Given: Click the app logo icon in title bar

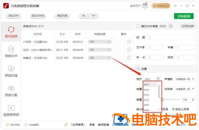Looking at the screenshot, I should [x=6, y=6].
